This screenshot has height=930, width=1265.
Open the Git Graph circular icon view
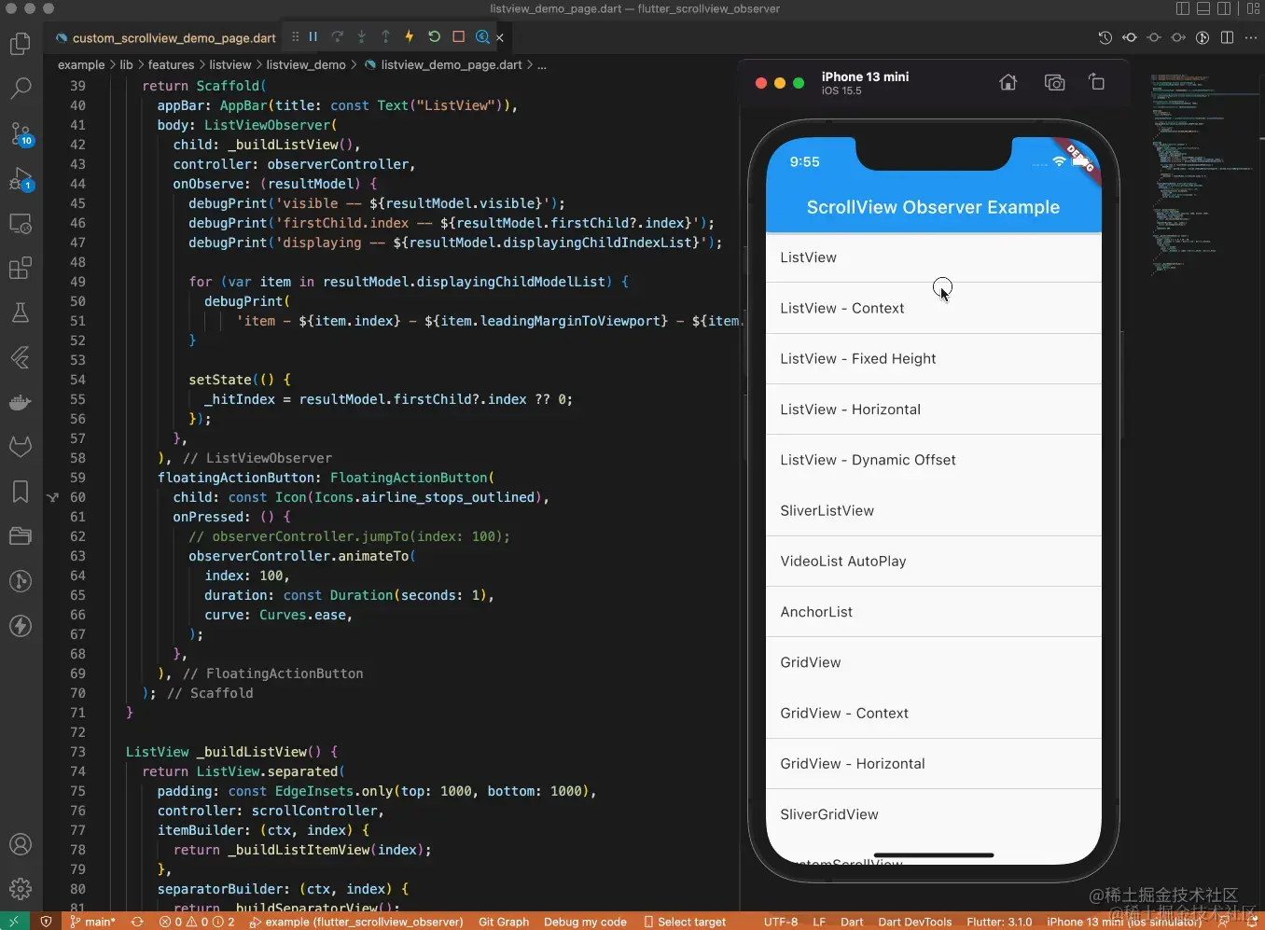point(21,581)
